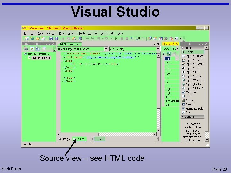This screenshot has width=231, height=173.
Task: Open the Window menu
Action: (92, 33)
